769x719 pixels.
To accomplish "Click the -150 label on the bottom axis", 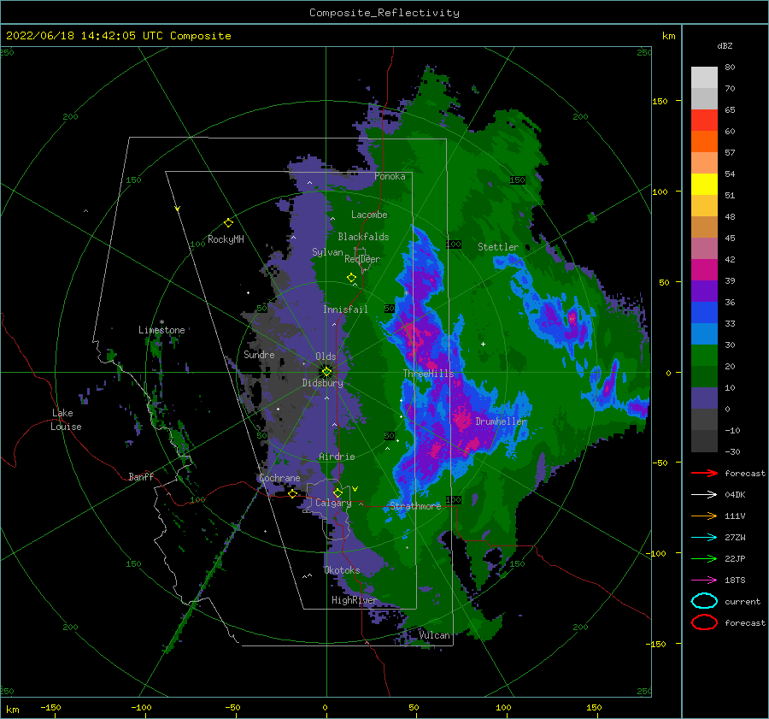I will pos(50,707).
